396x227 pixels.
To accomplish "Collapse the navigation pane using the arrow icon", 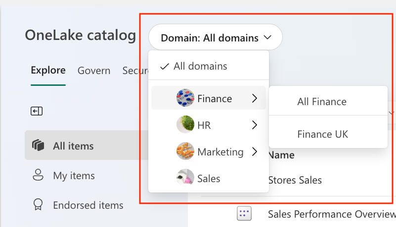I will tap(36, 111).
